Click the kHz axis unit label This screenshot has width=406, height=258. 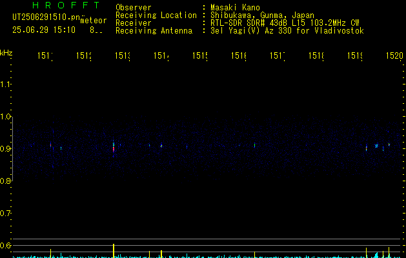pos(6,53)
